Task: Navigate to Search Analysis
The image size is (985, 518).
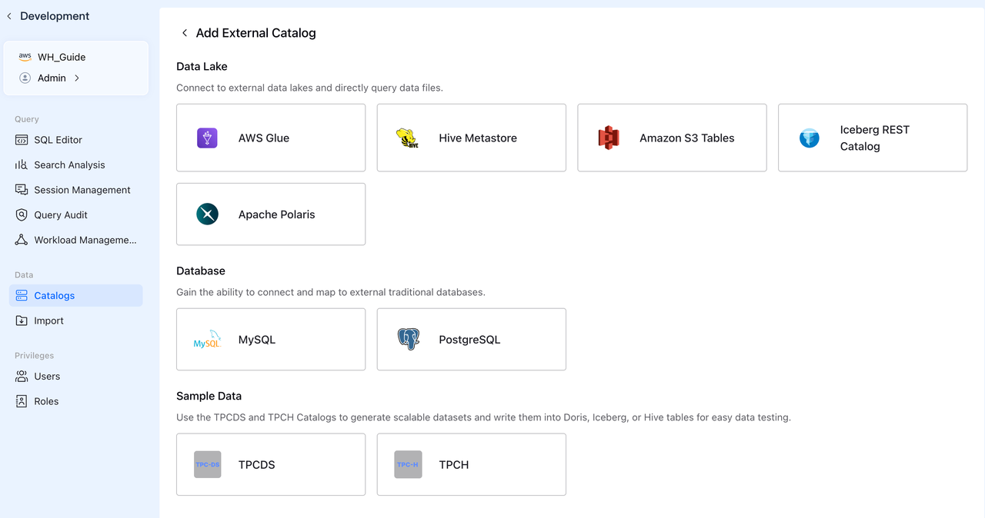Action: click(69, 165)
